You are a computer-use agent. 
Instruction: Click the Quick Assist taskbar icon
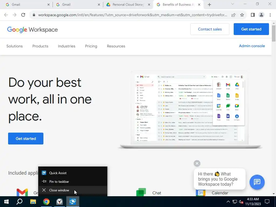pos(73,202)
